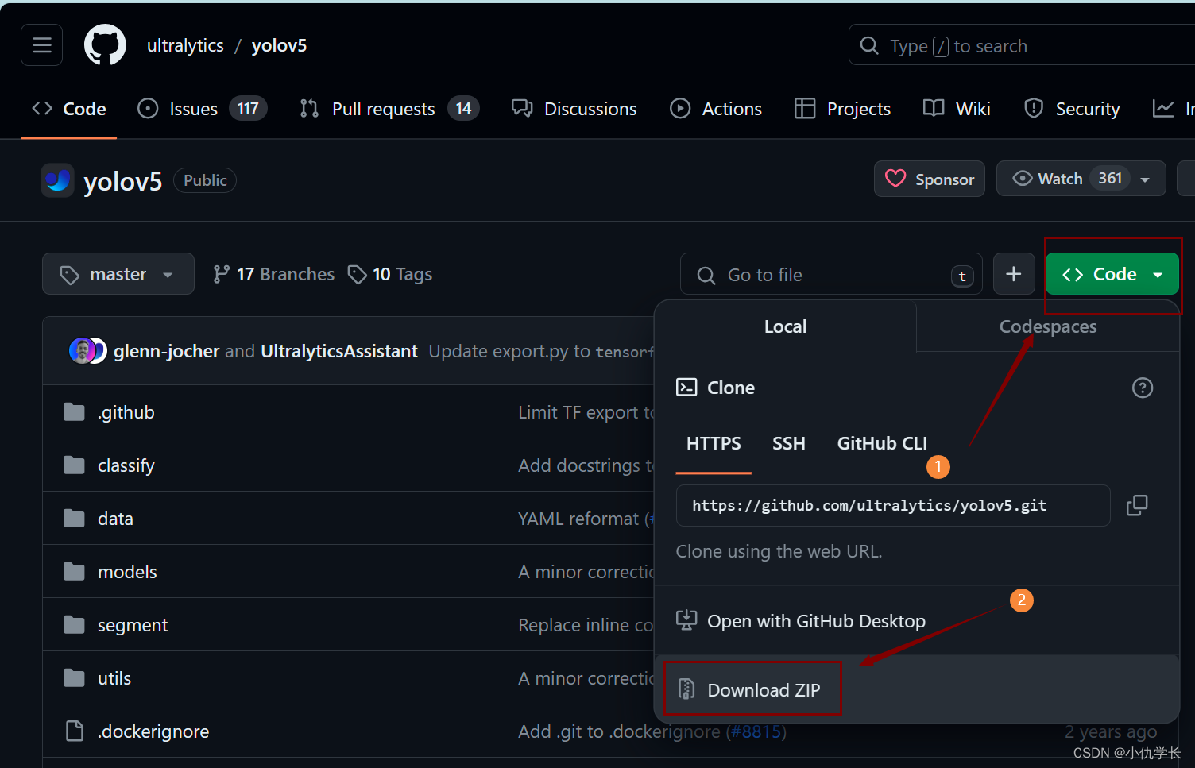Open the 'Replace inline' commit message
The width and height of the screenshot is (1195, 768).
[x=586, y=625]
